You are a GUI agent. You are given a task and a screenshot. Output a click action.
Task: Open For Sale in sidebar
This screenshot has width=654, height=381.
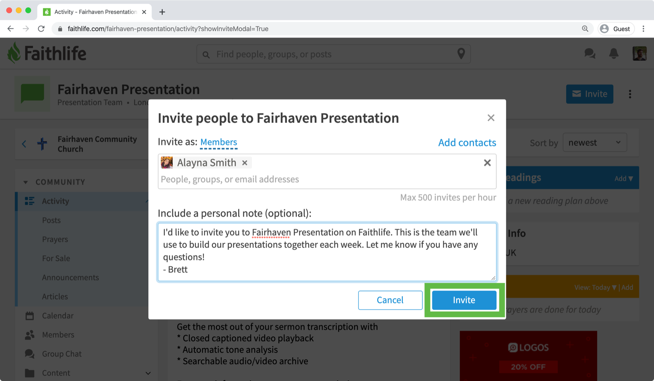(x=56, y=258)
